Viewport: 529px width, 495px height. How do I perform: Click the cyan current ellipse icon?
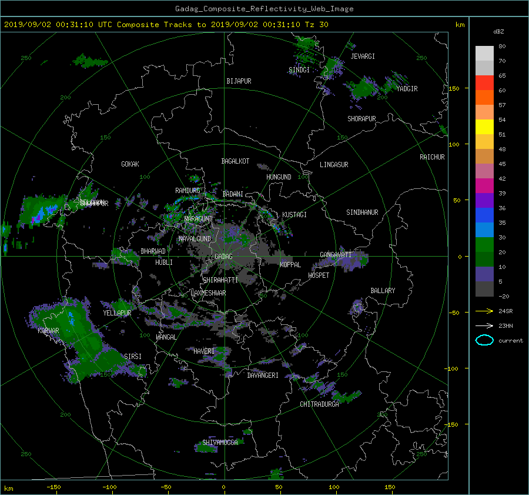coord(484,340)
